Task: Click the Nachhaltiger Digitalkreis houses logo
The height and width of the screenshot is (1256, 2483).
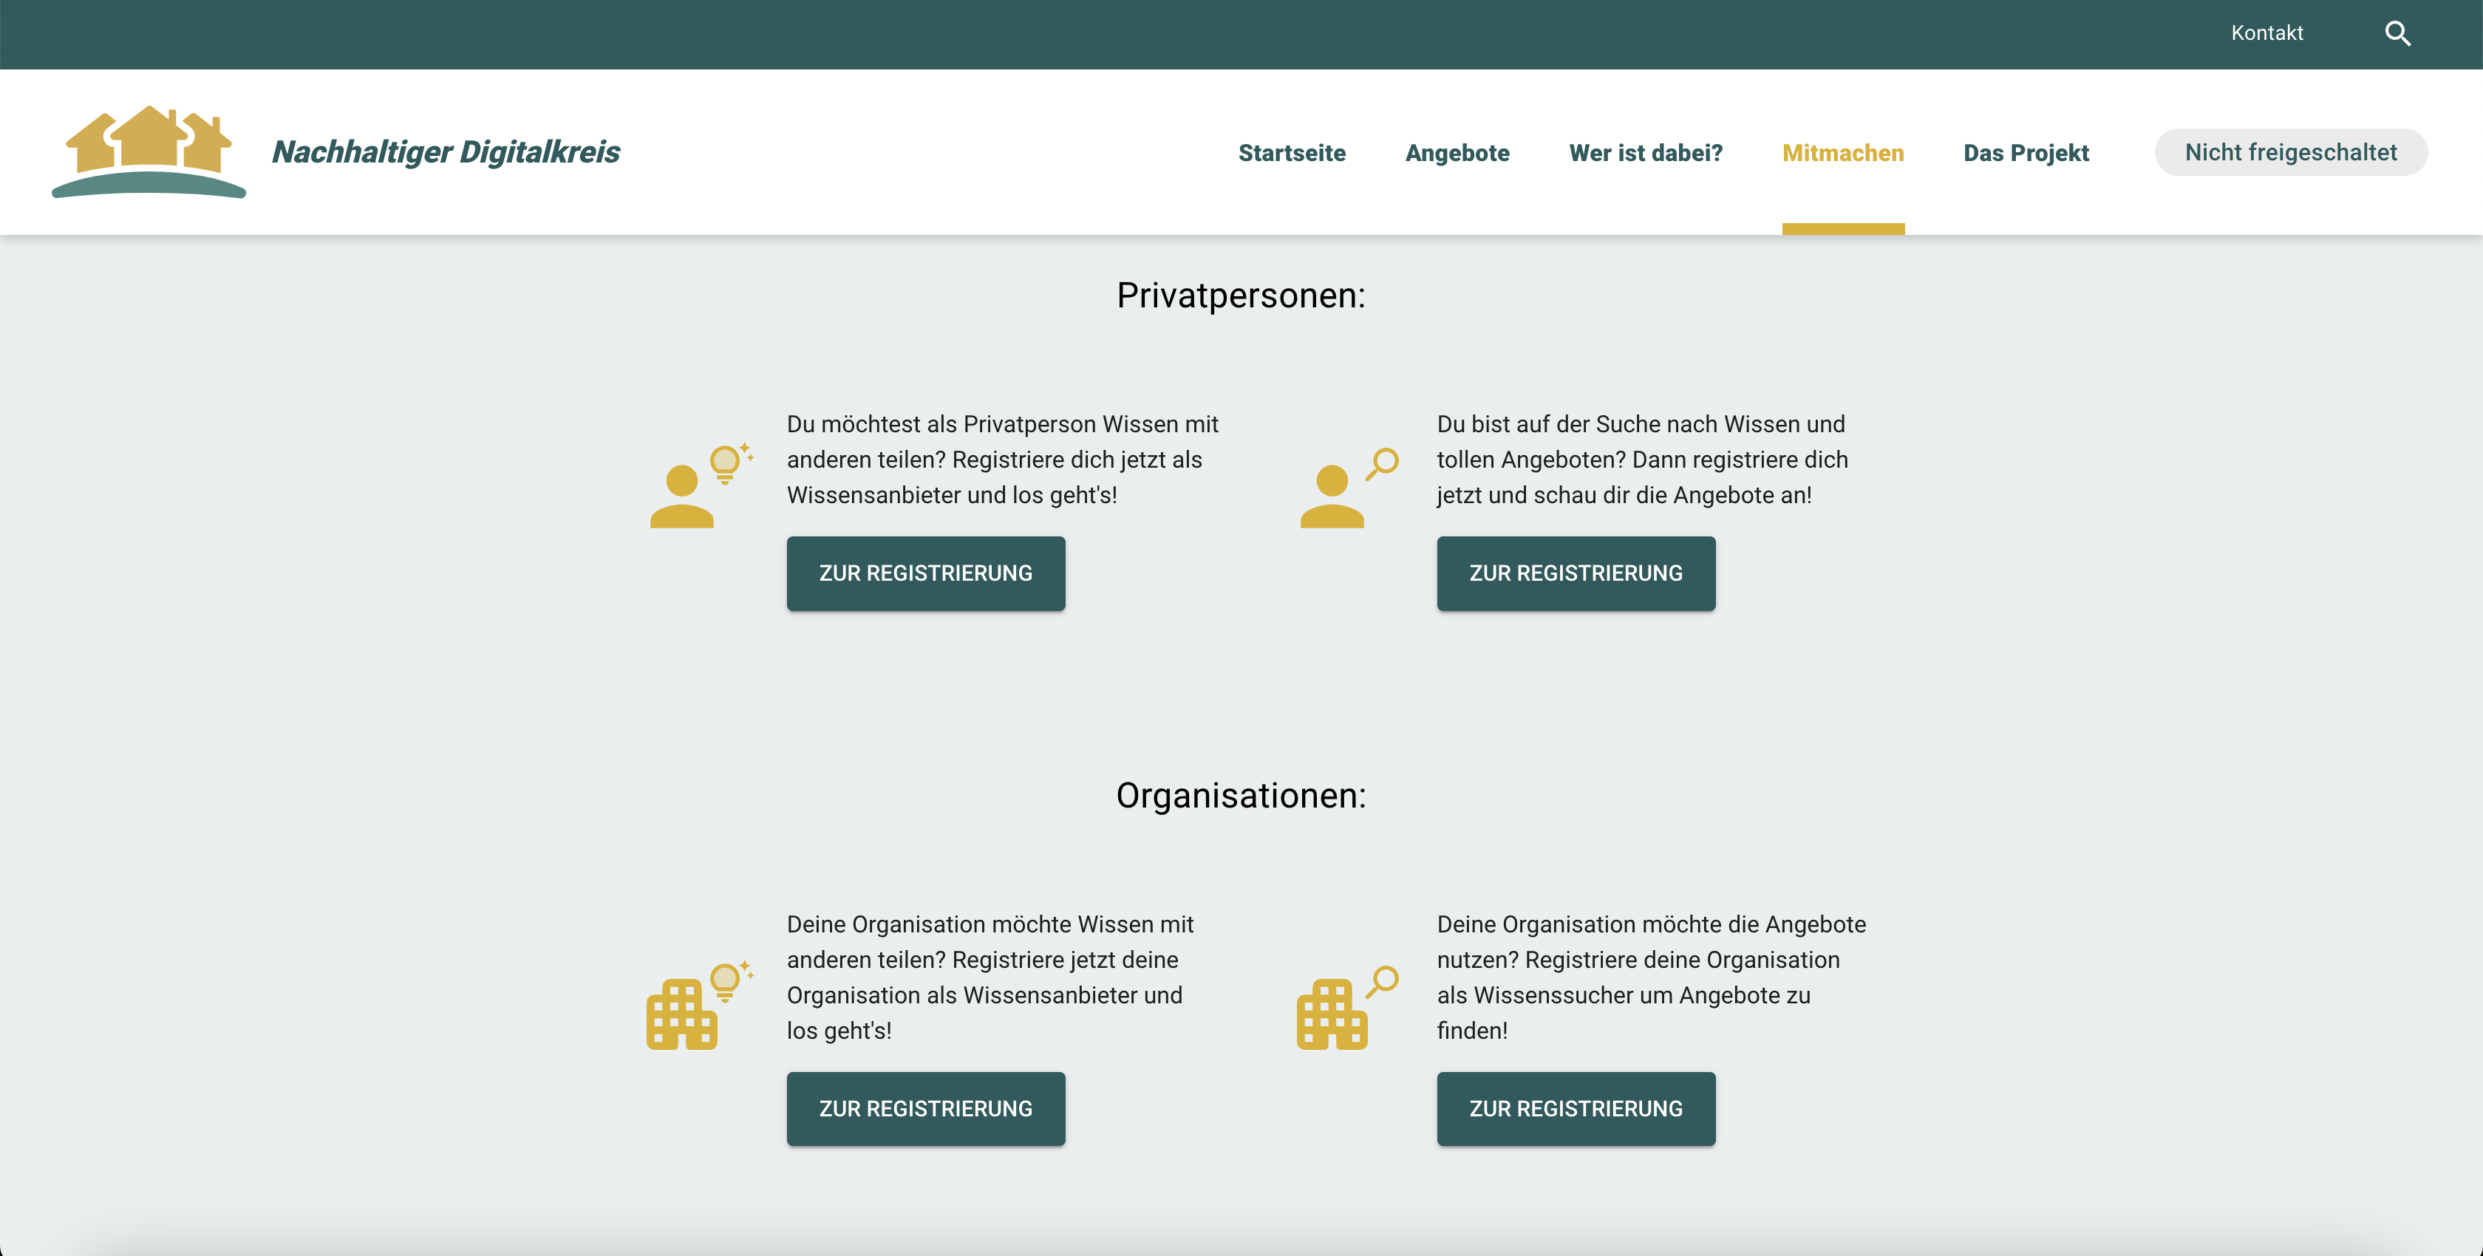Action: pyautogui.click(x=149, y=151)
